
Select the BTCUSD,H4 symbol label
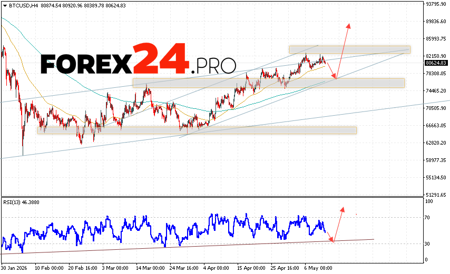24,5
